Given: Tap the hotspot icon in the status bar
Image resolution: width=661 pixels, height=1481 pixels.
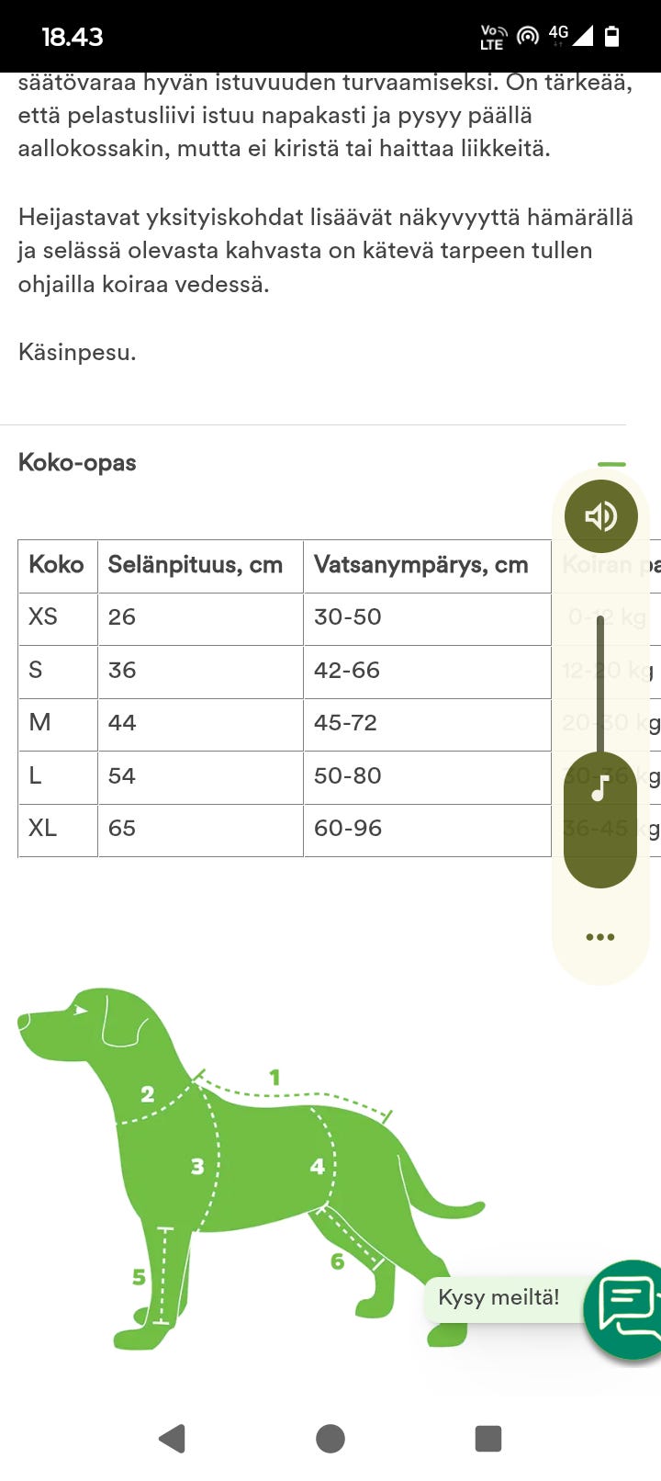Looking at the screenshot, I should coord(527,37).
